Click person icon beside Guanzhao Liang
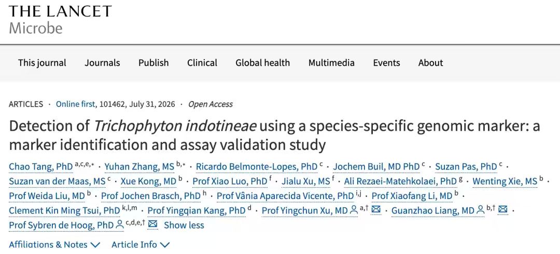 click(x=481, y=210)
